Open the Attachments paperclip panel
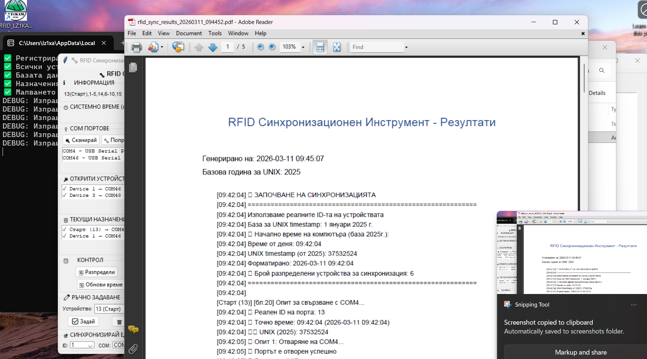This screenshot has width=647, height=359. point(133,349)
